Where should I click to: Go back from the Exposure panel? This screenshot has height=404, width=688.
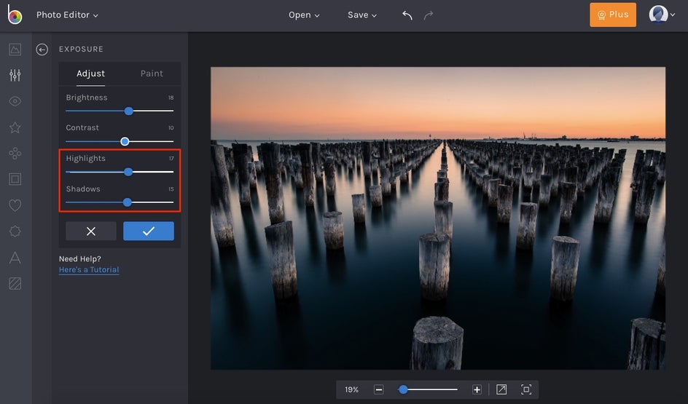coord(42,49)
